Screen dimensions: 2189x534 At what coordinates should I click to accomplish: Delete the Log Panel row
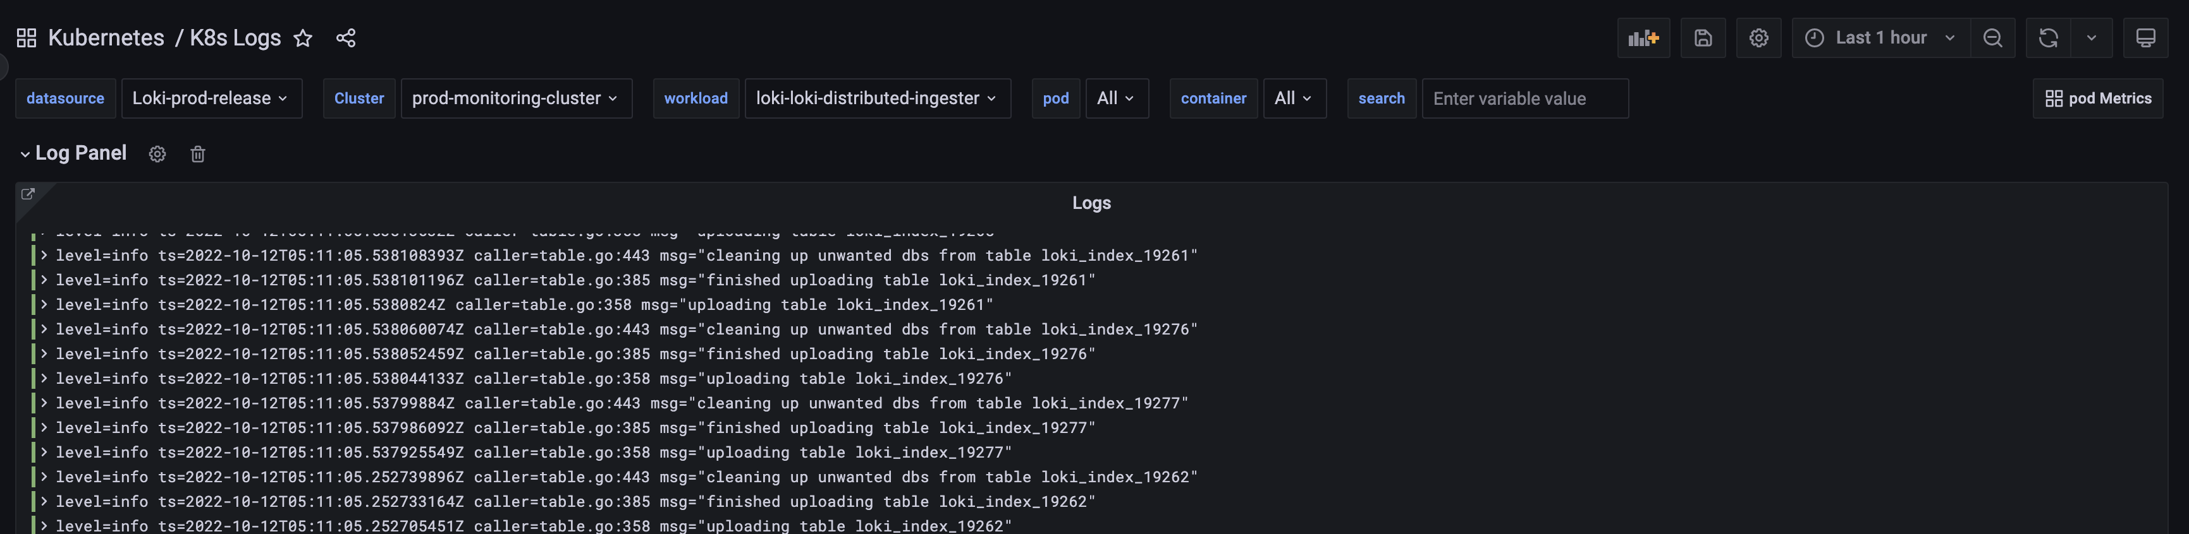(198, 153)
